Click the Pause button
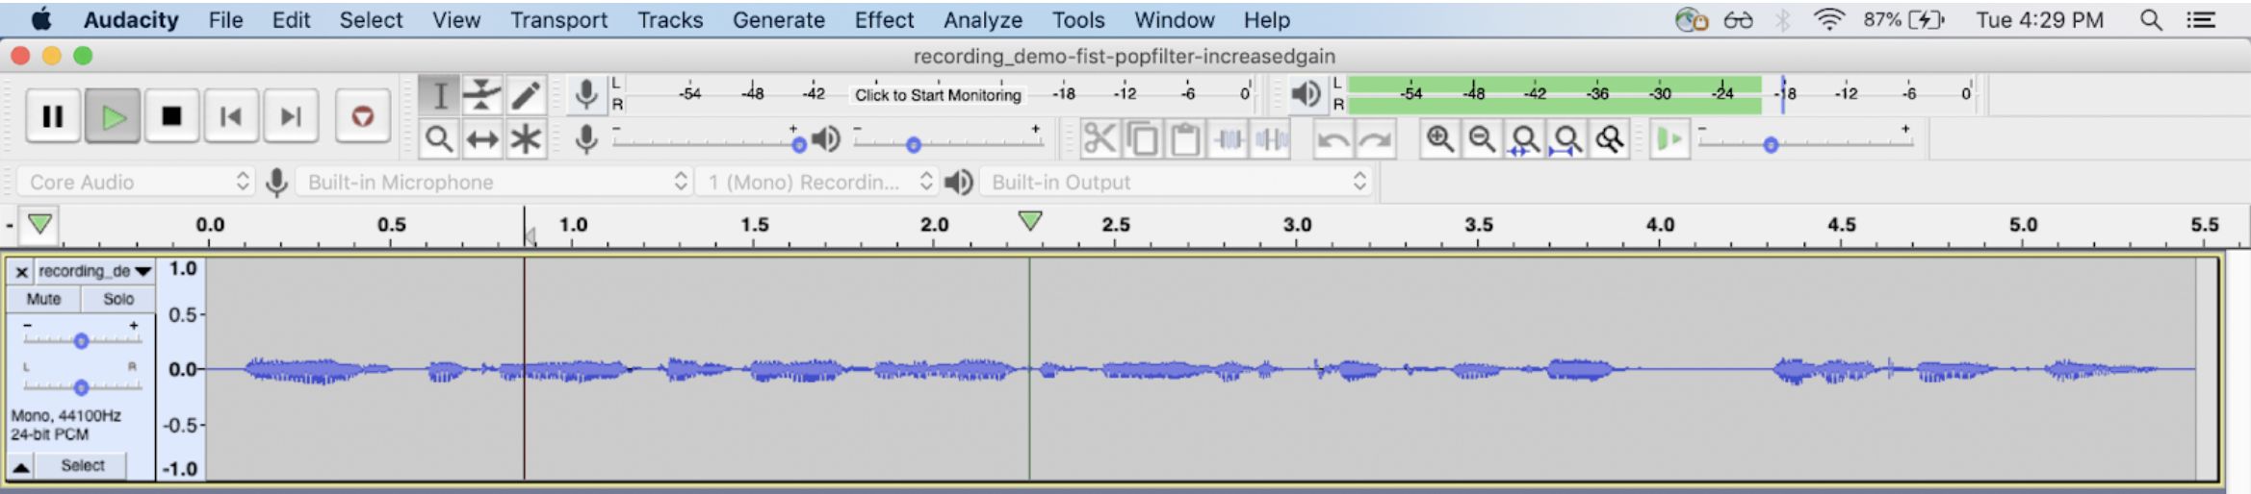The height and width of the screenshot is (494, 2251). (53, 116)
